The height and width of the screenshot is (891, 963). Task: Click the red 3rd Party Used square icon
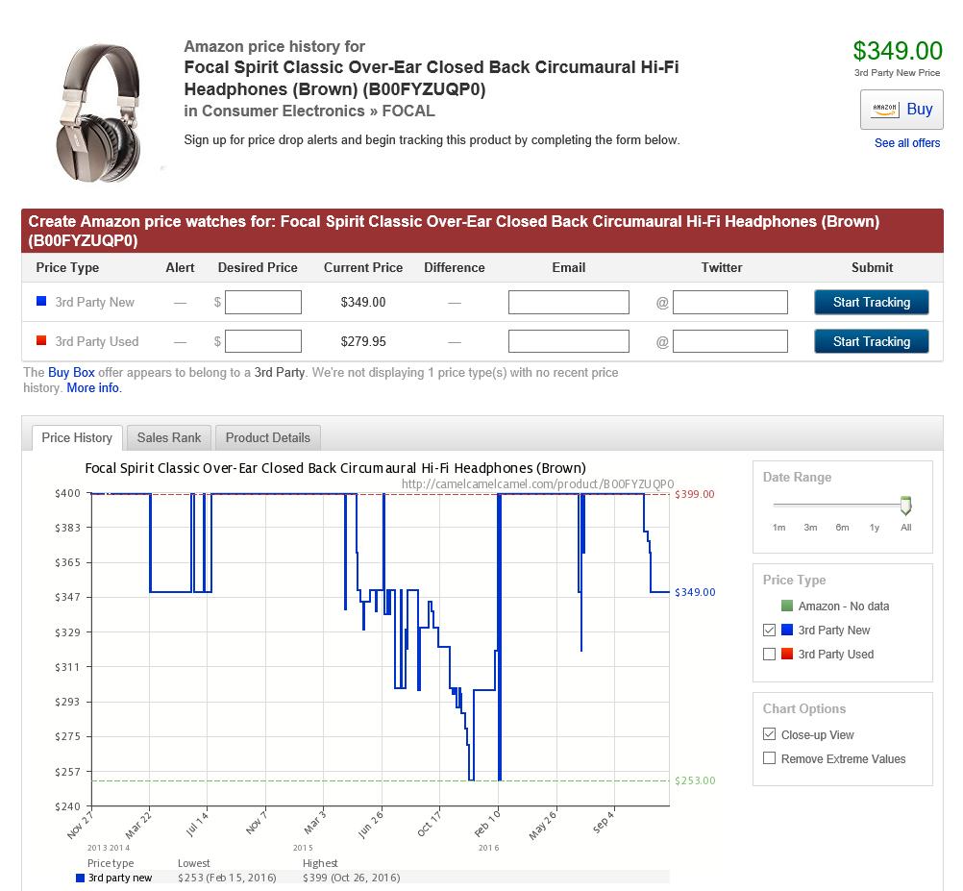(x=41, y=341)
